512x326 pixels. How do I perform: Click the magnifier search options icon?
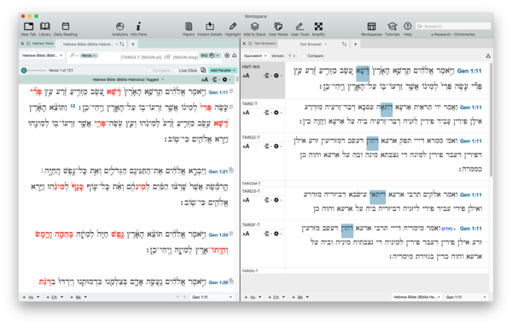[73, 55]
